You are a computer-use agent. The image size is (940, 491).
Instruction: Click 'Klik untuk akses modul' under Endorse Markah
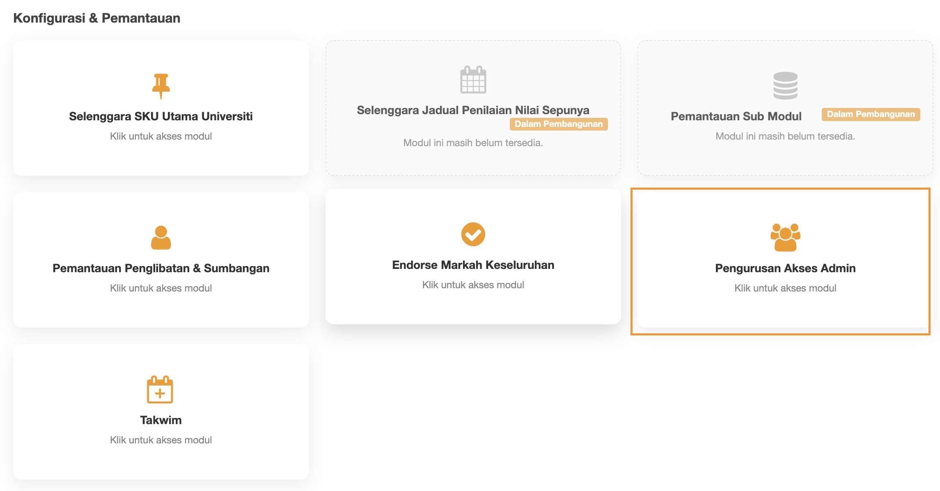click(x=473, y=285)
